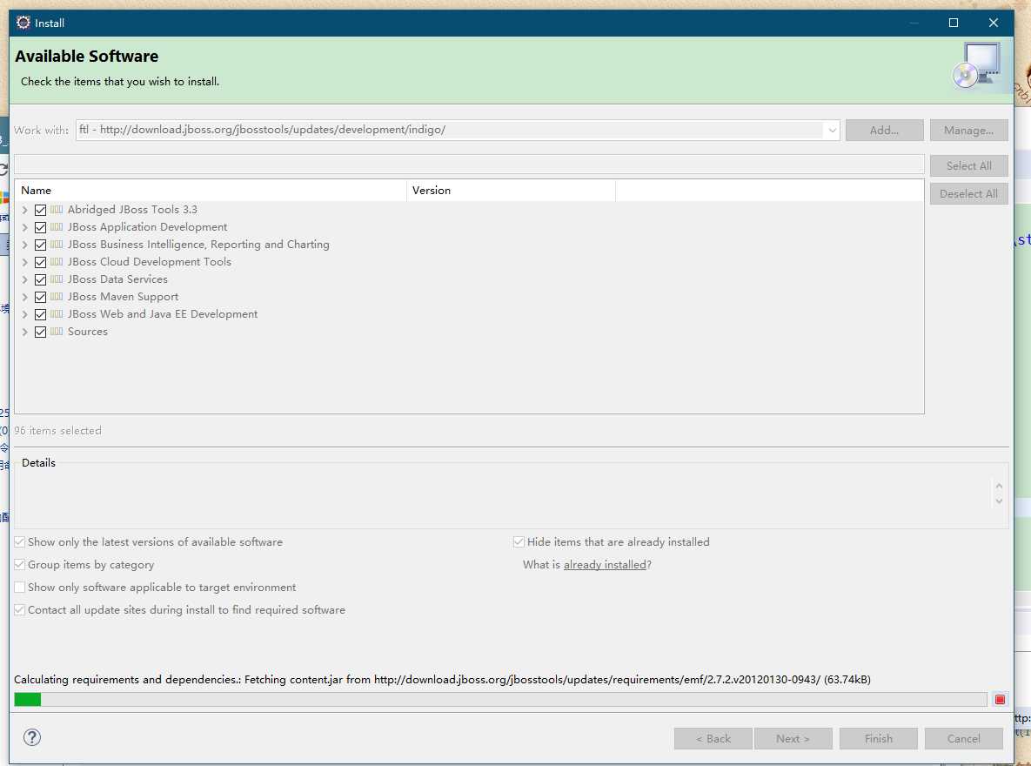Viewport: 1031px width, 766px height.
Task: Toggle Contact all update sites during install
Action: pyautogui.click(x=20, y=610)
